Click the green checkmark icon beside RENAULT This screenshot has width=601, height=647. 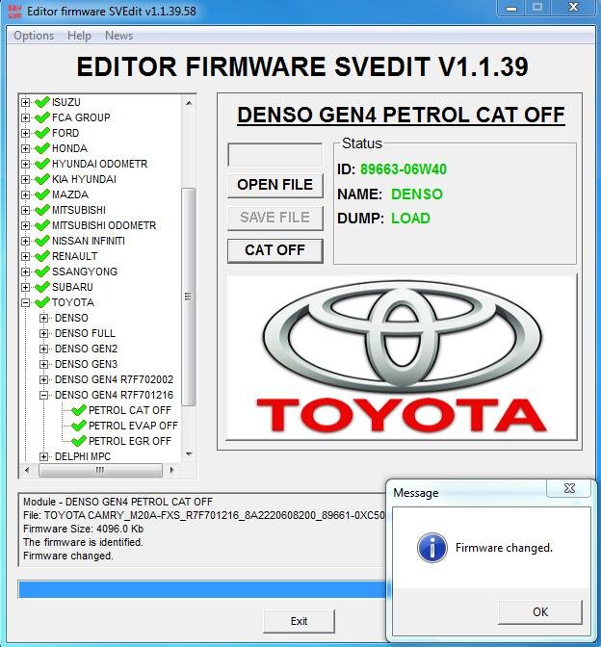[41, 256]
